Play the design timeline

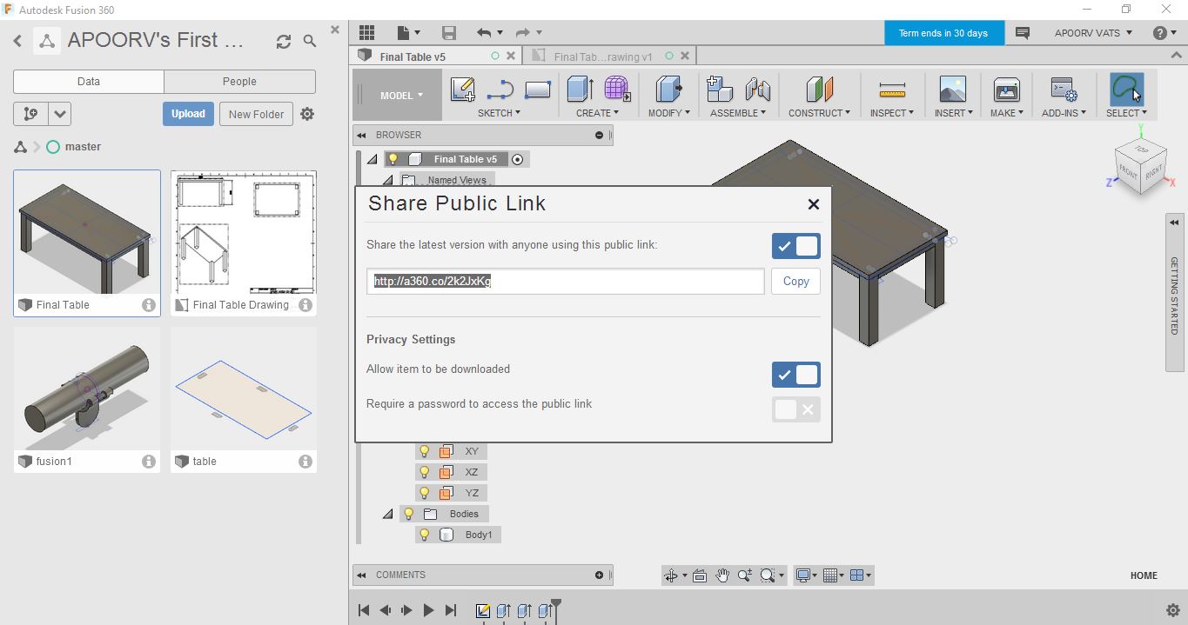[428, 610]
